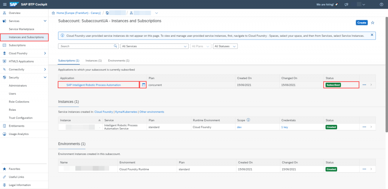Click the Subscribed status badge
The image size is (388, 189).
pos(333,85)
